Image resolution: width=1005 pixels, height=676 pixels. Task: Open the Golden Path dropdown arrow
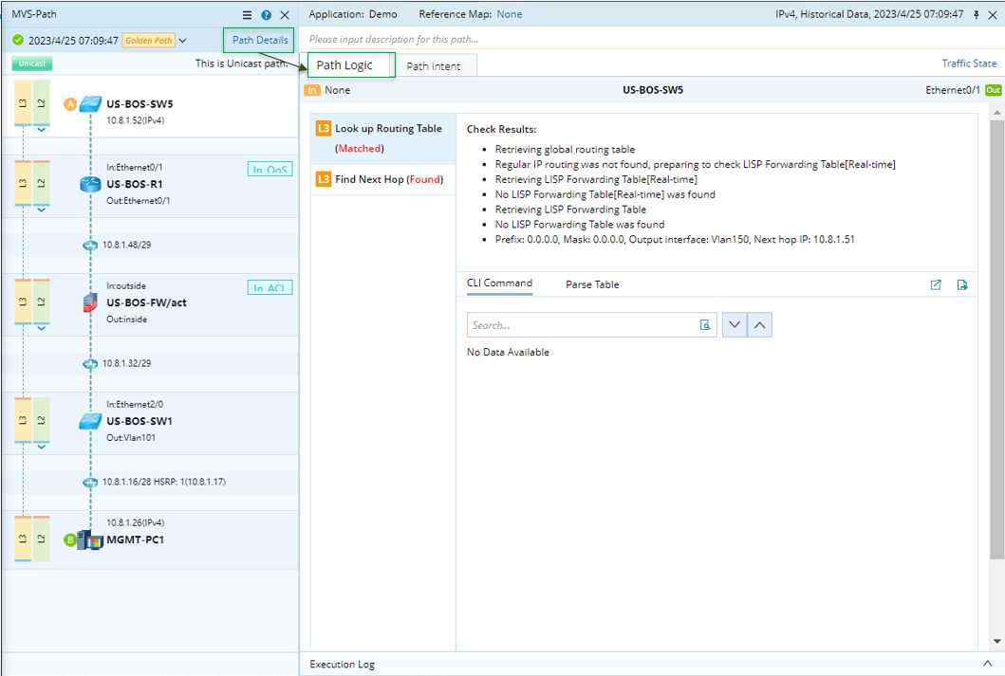183,41
